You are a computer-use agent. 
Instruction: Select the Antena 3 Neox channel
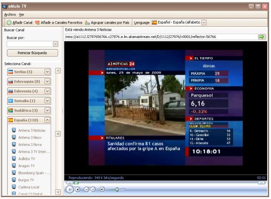point(30,138)
